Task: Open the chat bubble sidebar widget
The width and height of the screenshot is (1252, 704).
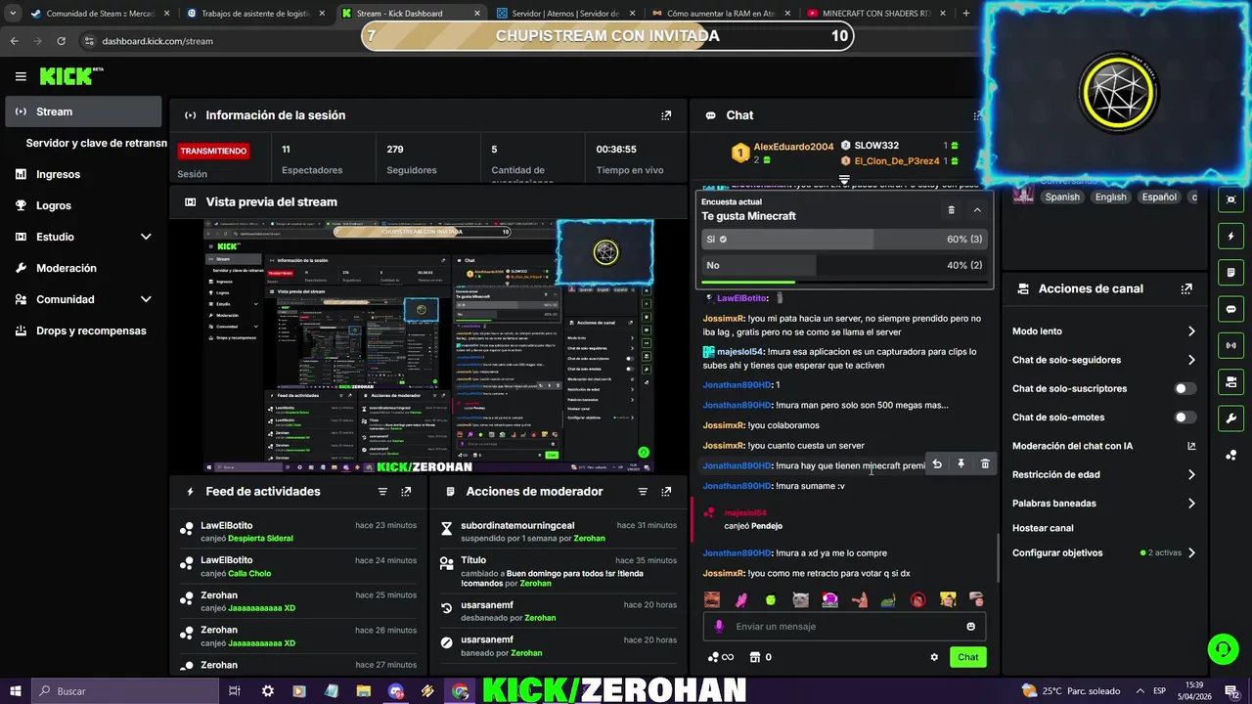Action: (1230, 309)
